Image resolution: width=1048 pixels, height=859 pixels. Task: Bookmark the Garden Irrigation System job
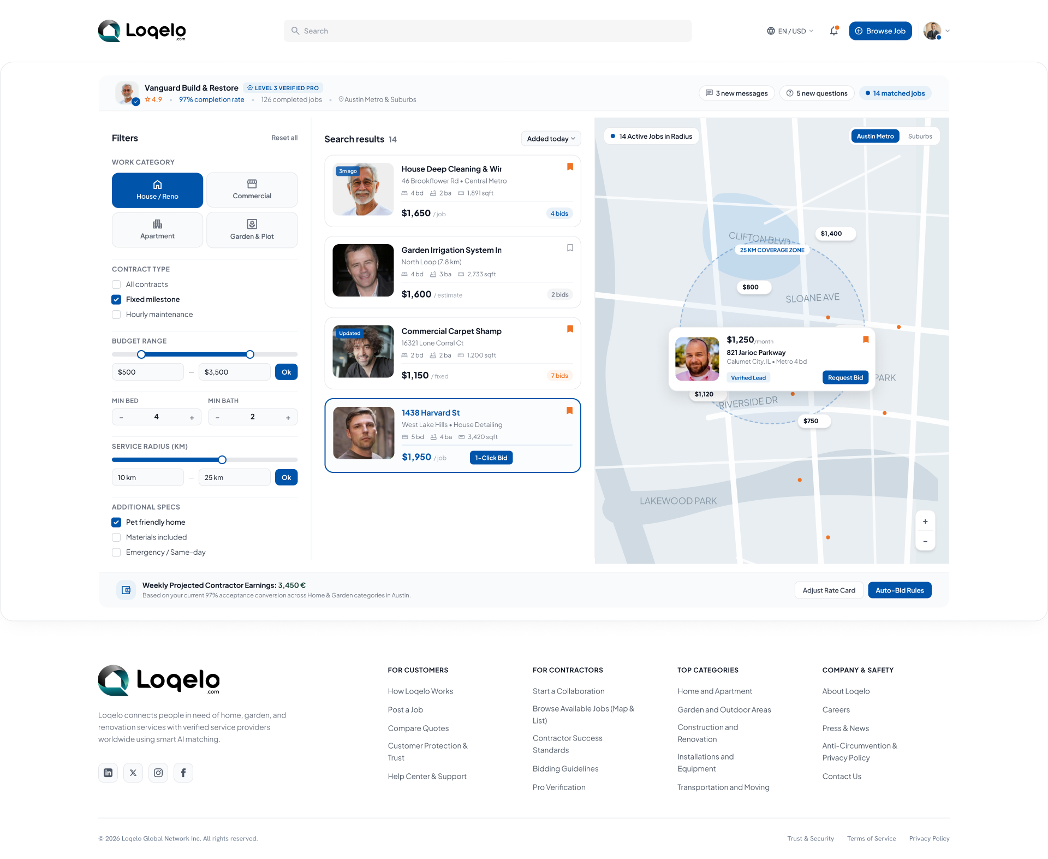coord(570,248)
